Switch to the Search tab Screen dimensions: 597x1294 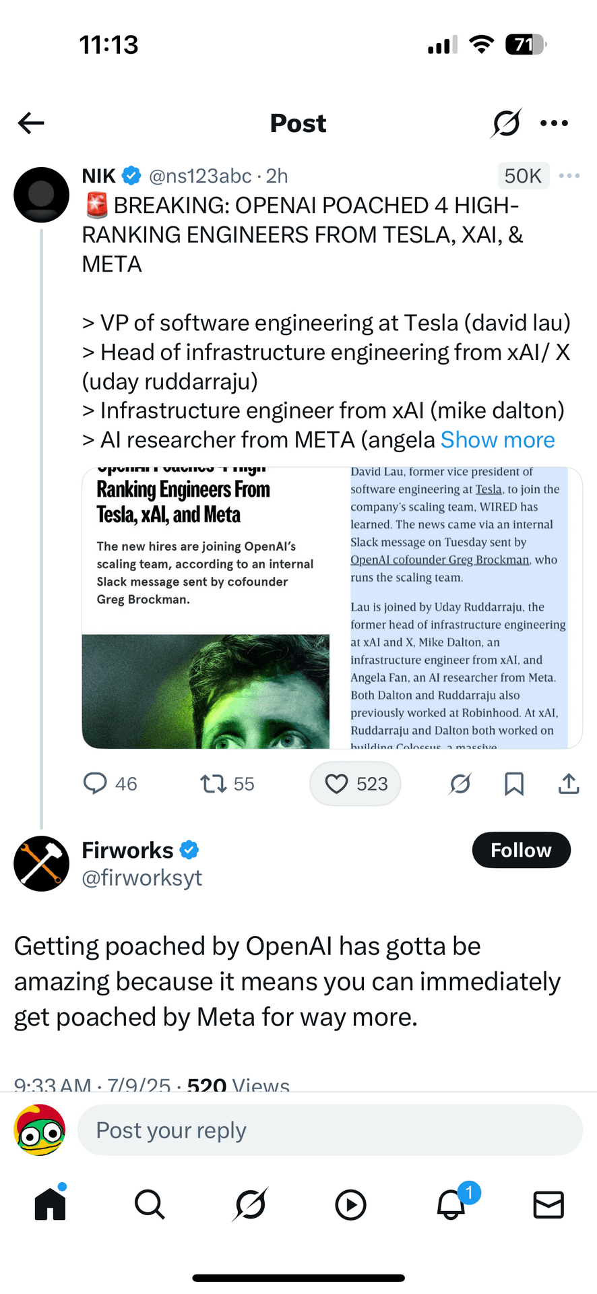pos(150,1204)
